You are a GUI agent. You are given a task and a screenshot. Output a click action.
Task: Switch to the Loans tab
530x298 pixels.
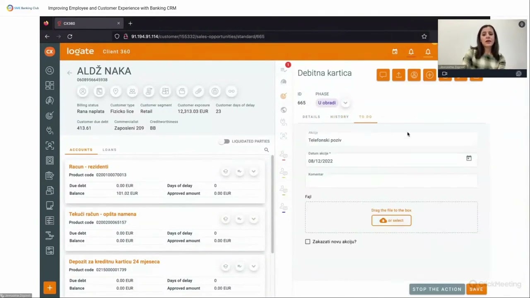coord(110,150)
